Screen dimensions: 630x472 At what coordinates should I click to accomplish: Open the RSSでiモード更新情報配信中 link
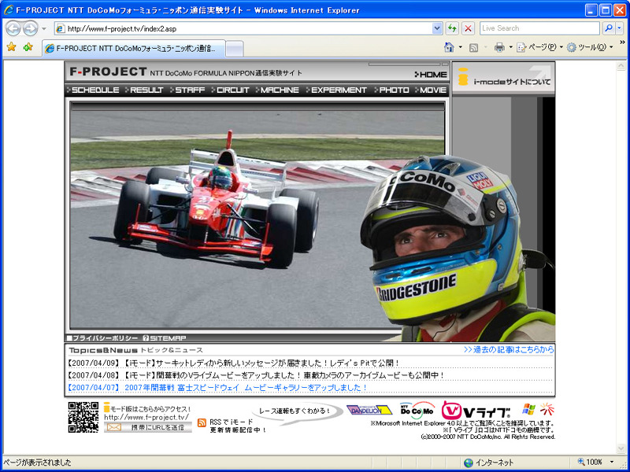237,426
